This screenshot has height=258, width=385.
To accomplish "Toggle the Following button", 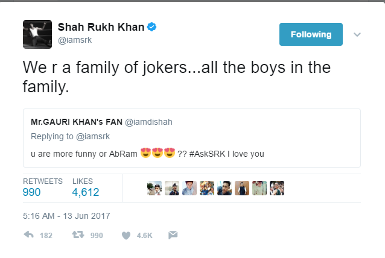I will pyautogui.click(x=311, y=34).
